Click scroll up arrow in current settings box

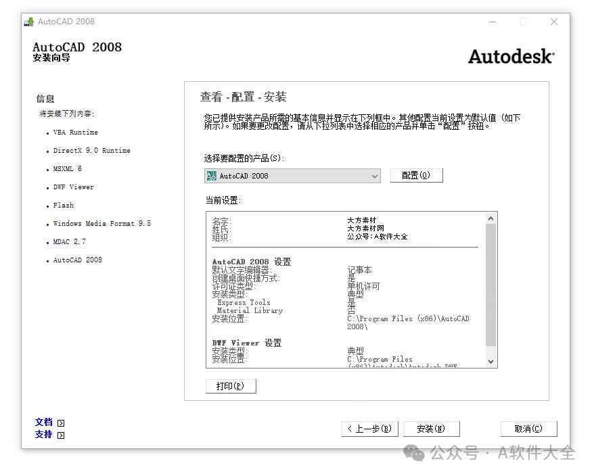pos(491,218)
